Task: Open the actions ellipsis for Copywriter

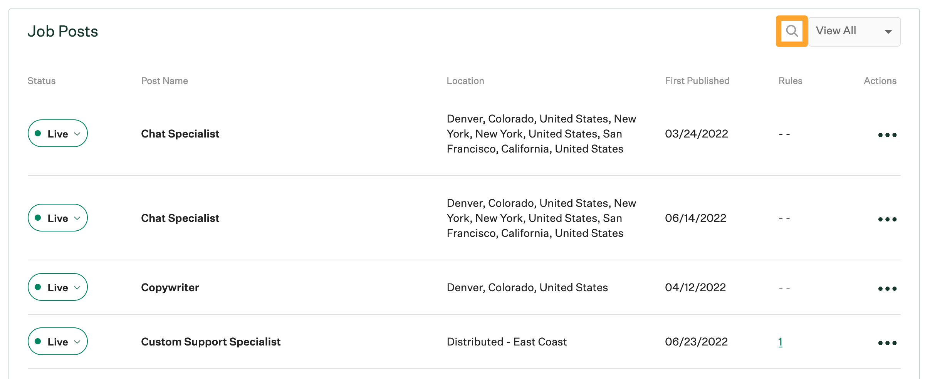Action: [887, 288]
